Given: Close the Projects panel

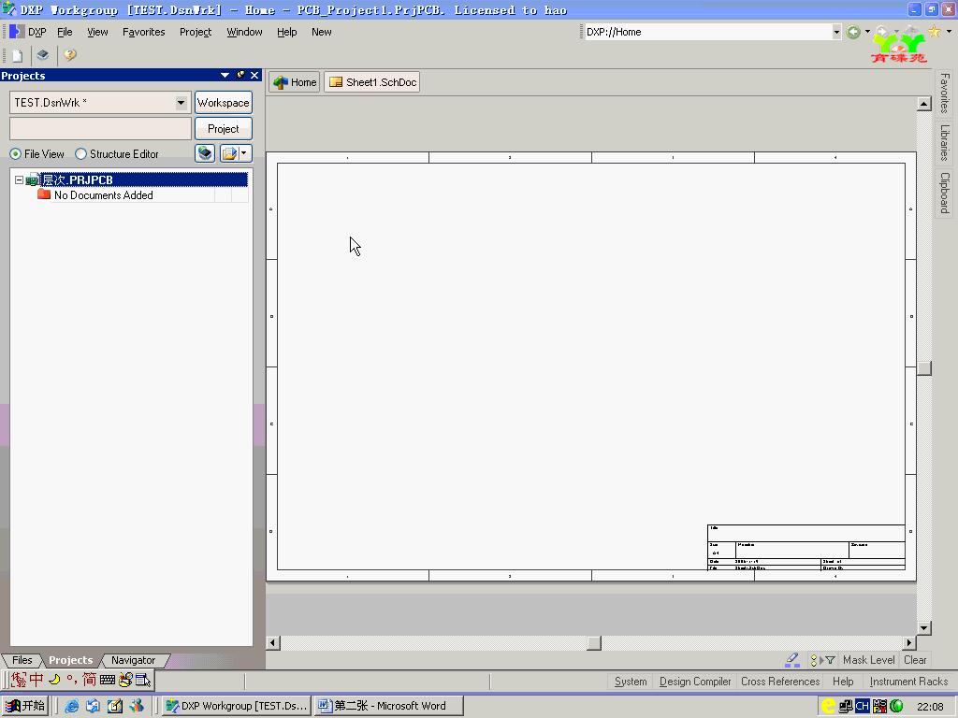Looking at the screenshot, I should click(254, 75).
